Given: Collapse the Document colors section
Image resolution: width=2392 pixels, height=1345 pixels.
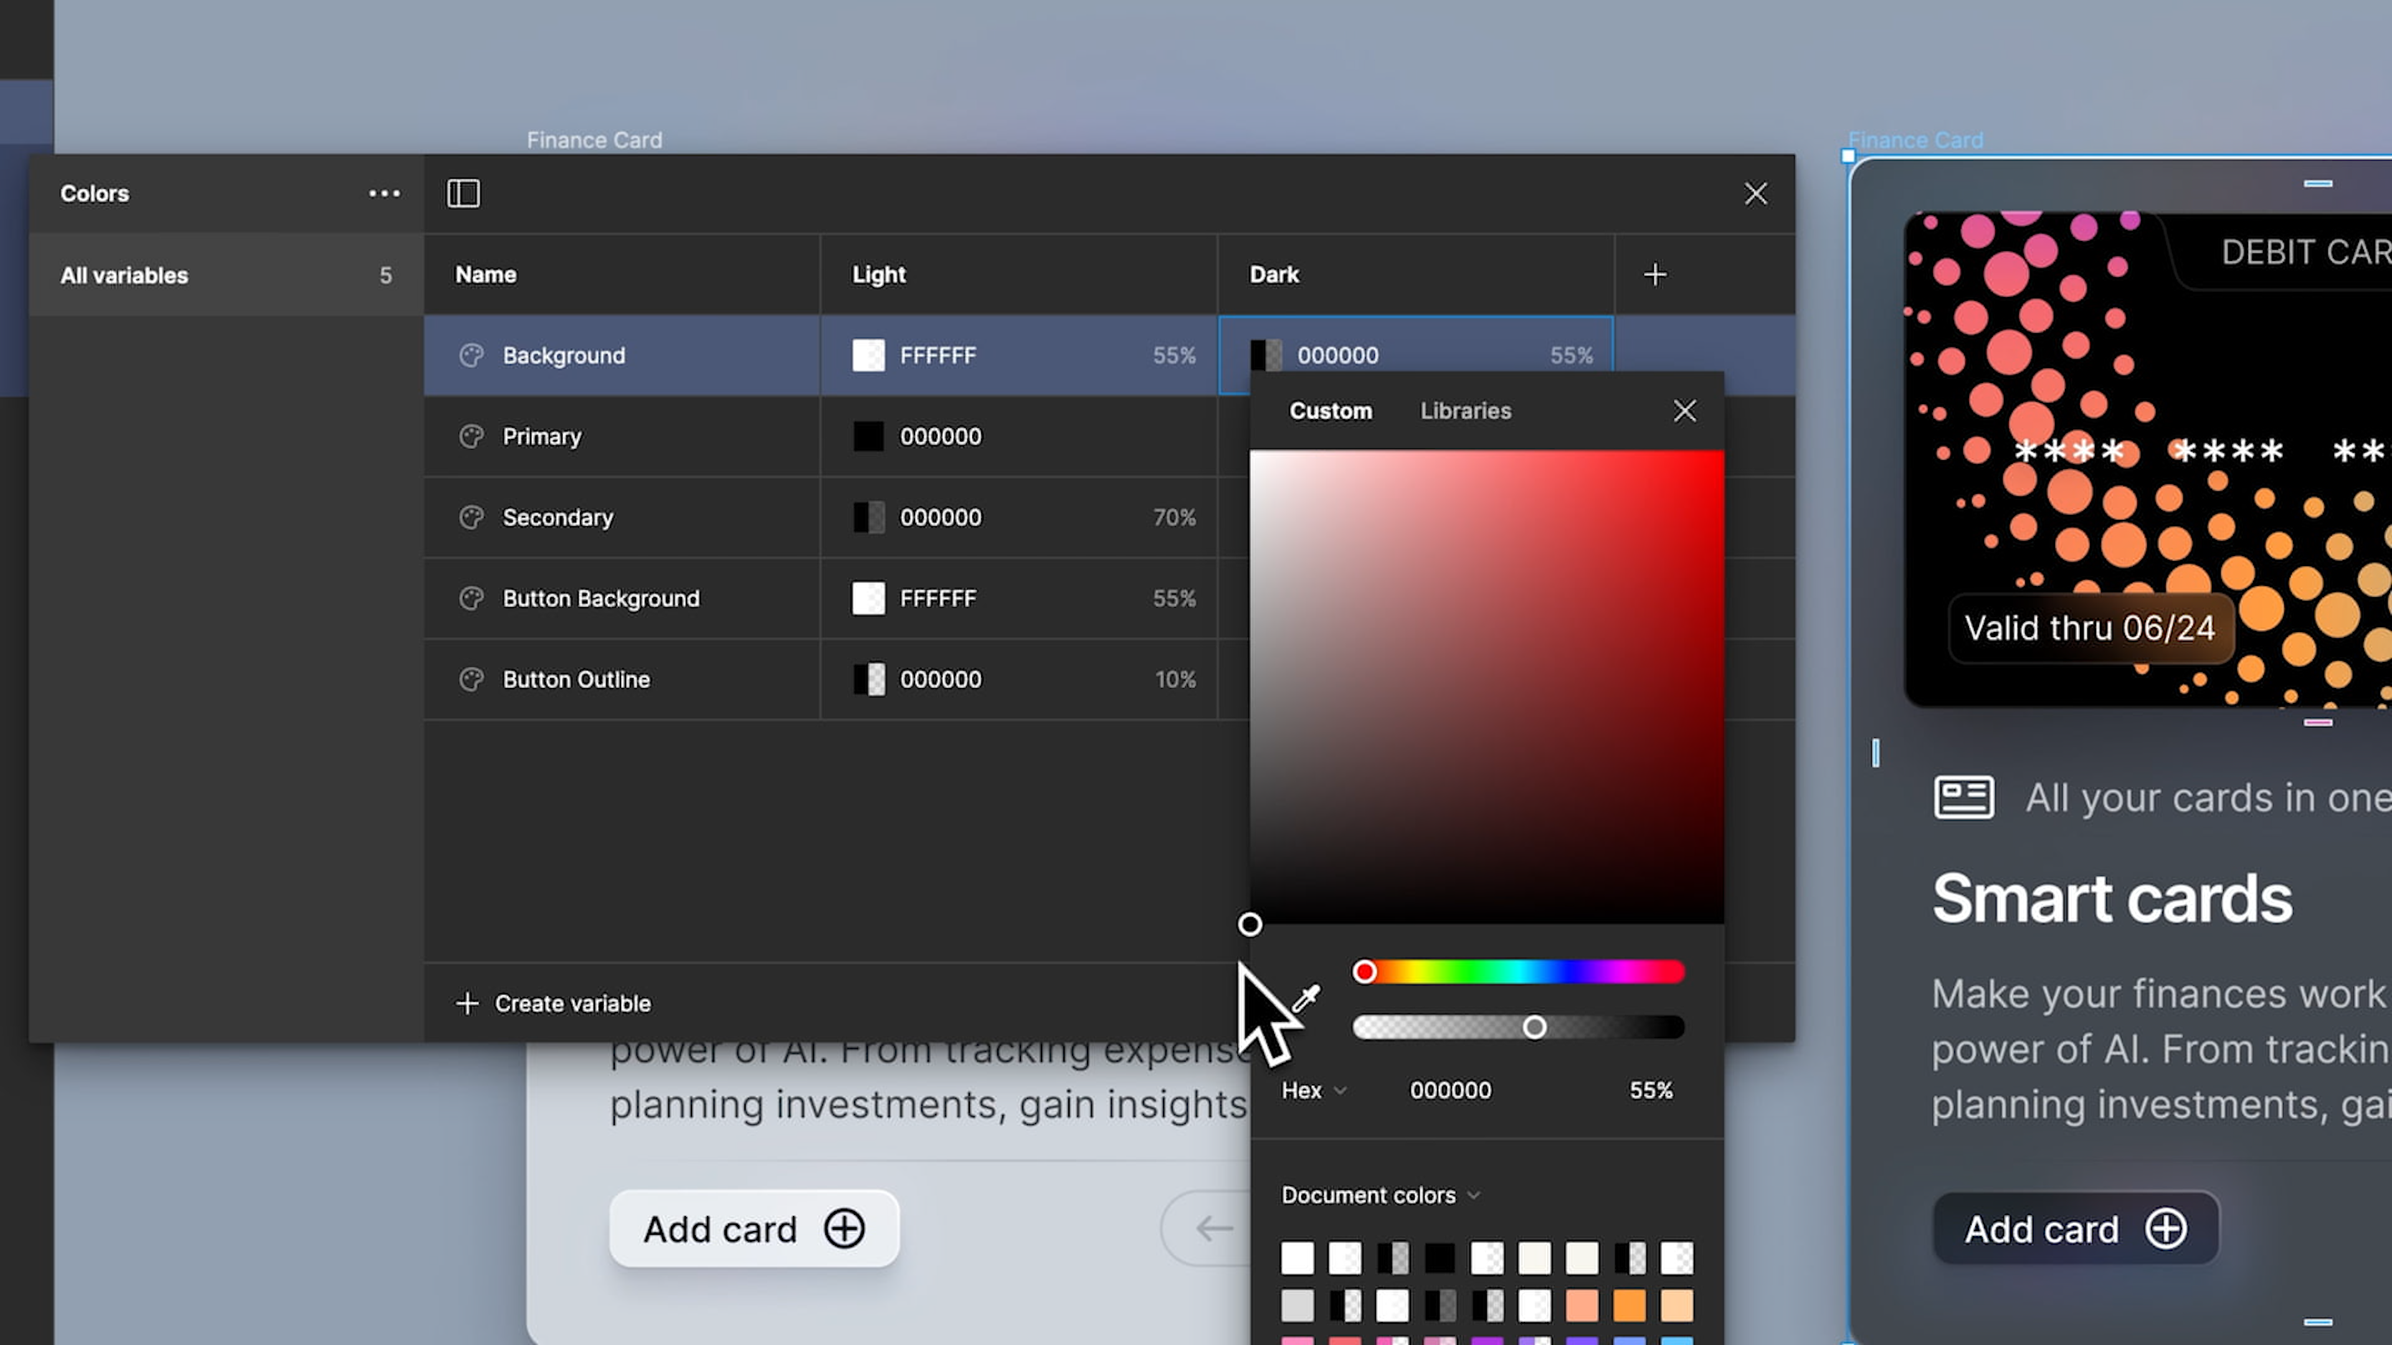Looking at the screenshot, I should pyautogui.click(x=1476, y=1196).
